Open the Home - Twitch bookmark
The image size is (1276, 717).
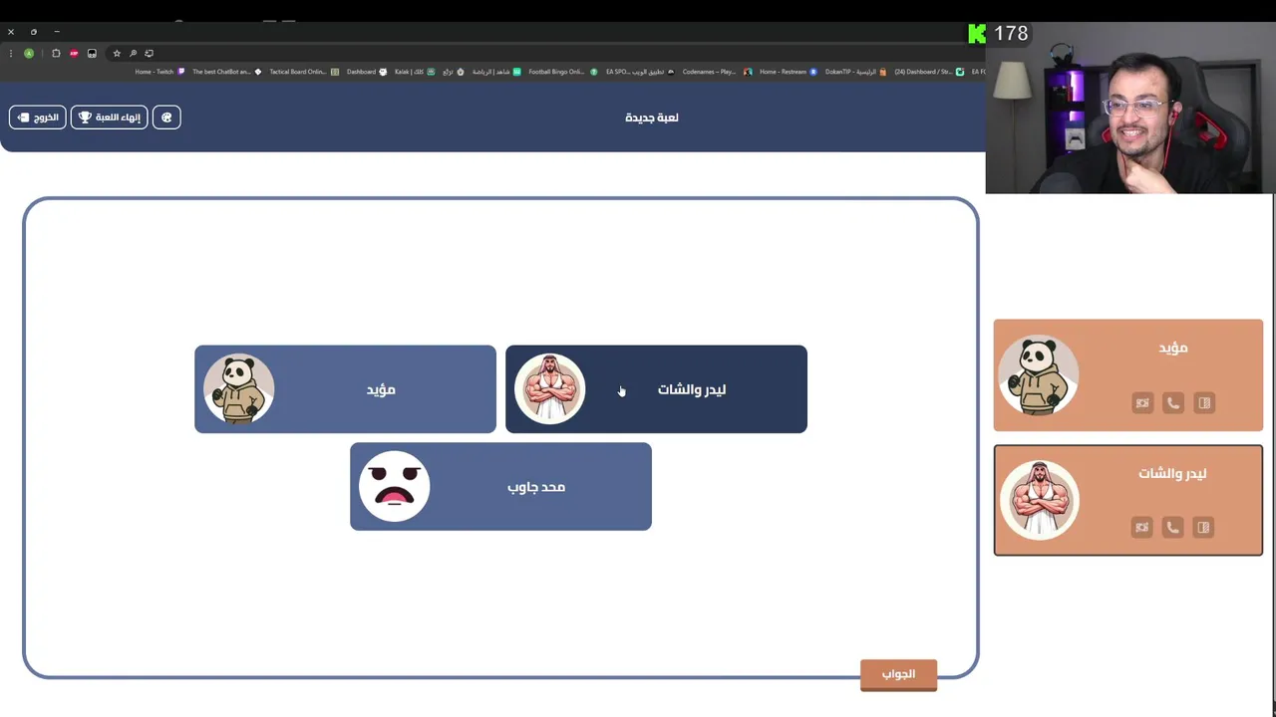(159, 72)
